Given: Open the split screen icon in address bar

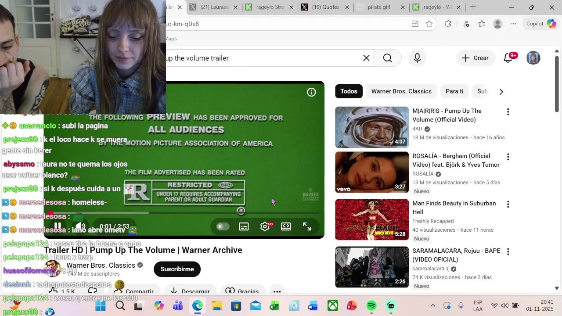Looking at the screenshot, I should (x=415, y=24).
